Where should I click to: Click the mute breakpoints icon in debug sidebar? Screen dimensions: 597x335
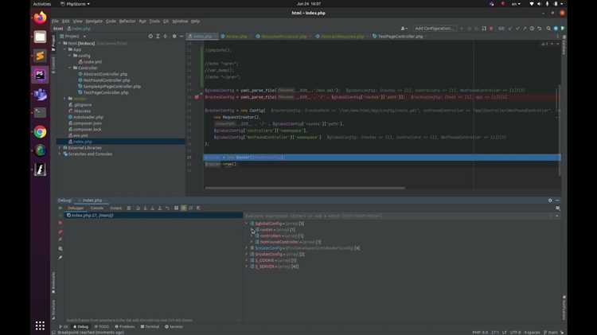click(x=60, y=240)
